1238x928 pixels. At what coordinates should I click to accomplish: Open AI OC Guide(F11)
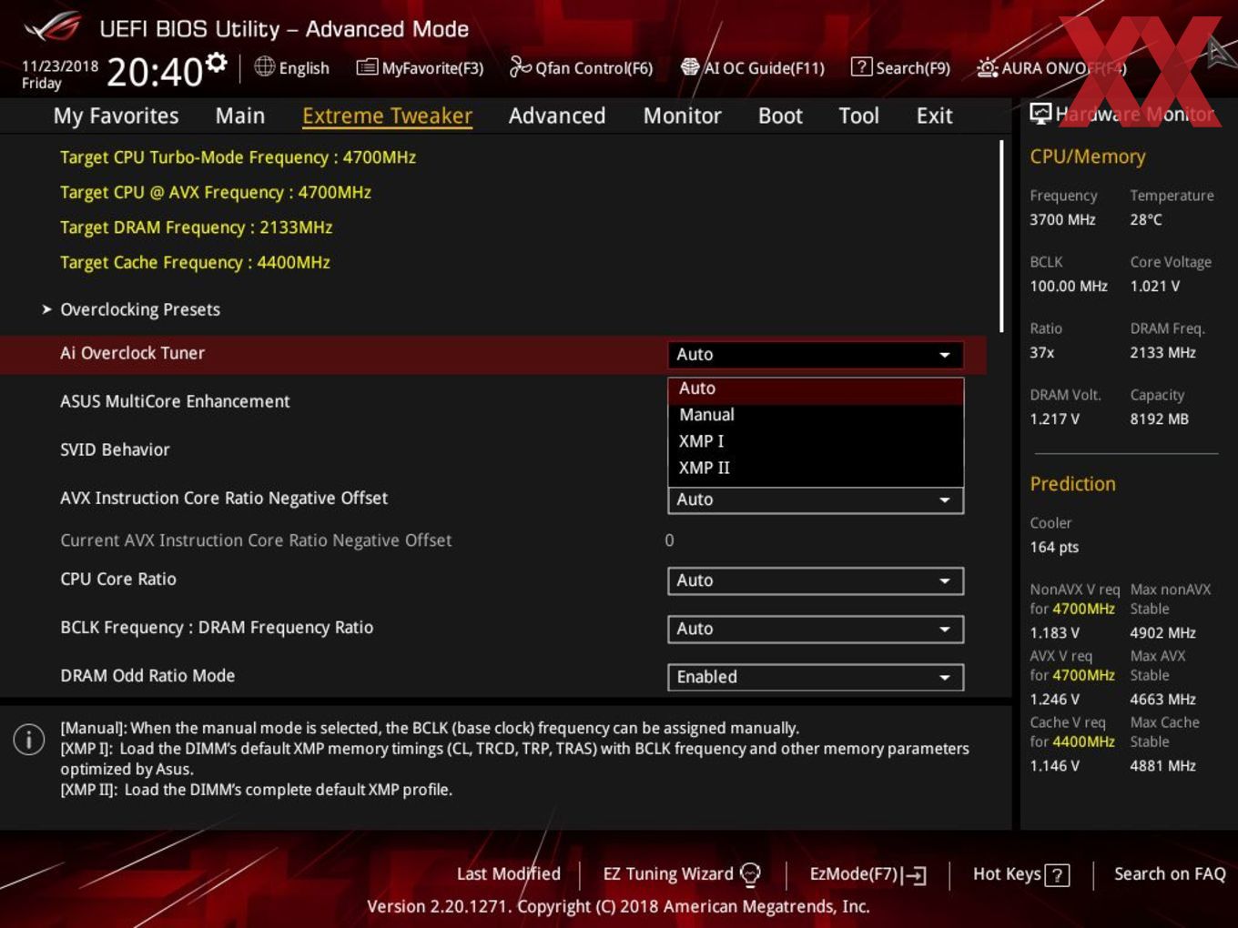click(752, 67)
